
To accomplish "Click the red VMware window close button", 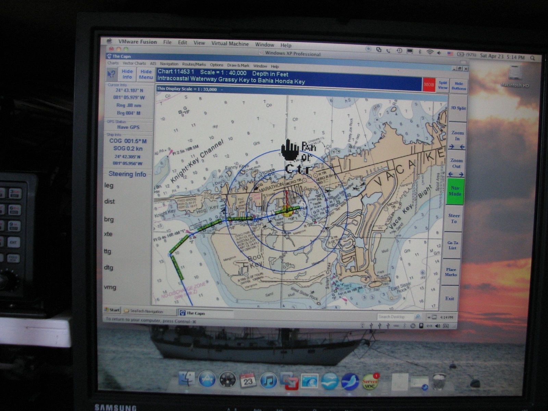I will pyautogui.click(x=111, y=49).
